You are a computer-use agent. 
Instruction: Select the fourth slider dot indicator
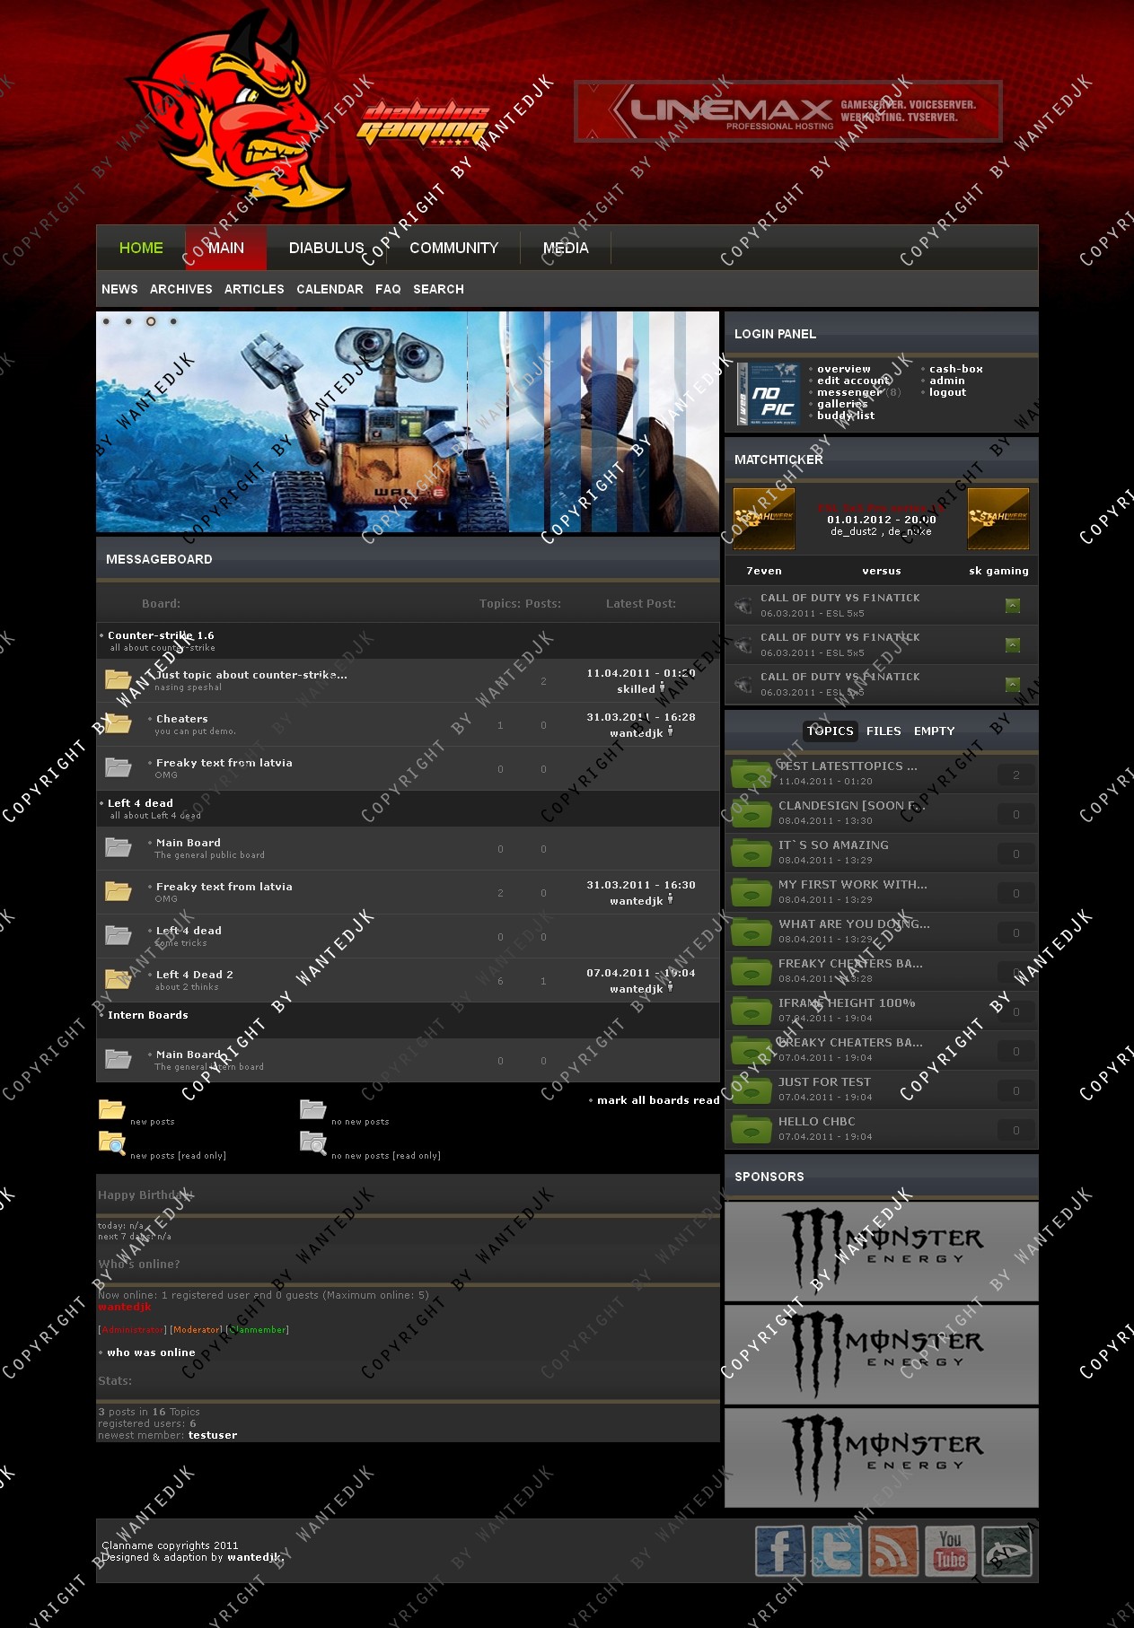click(x=173, y=321)
